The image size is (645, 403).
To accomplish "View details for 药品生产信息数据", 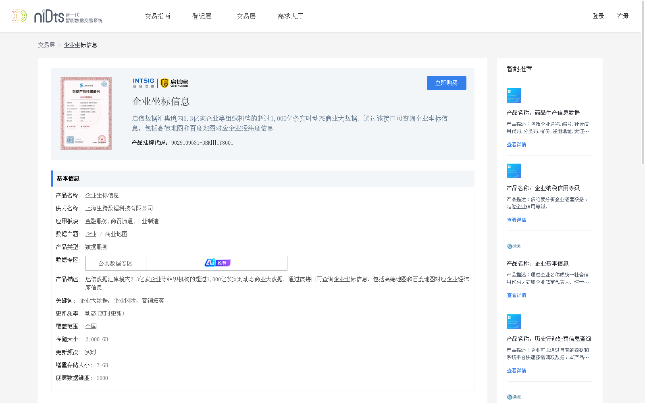I will pos(516,145).
